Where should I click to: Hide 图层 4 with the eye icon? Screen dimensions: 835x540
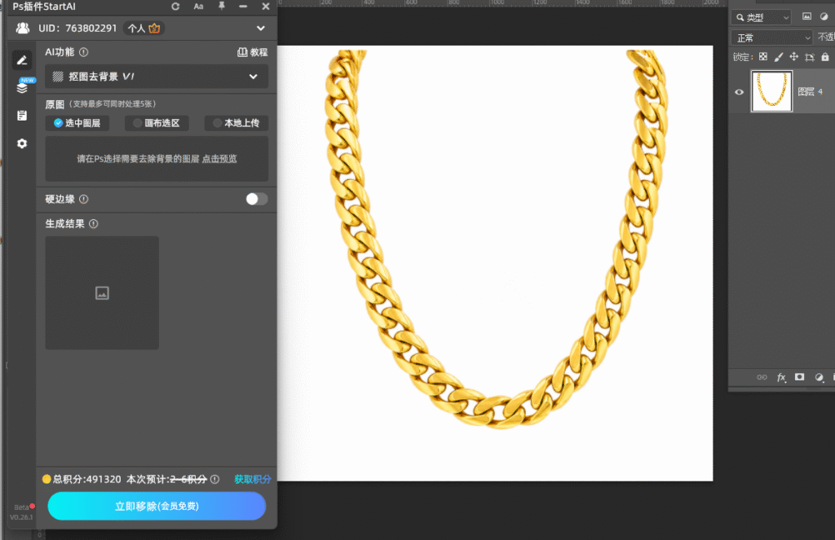tap(739, 92)
